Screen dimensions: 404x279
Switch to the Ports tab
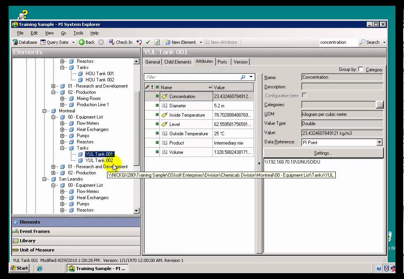(222, 62)
